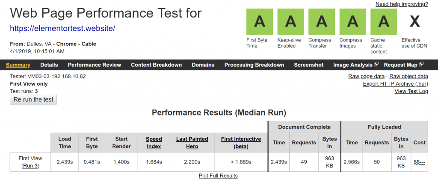Switch to the Details tab
Viewport: 438px width, 182px height.
[49, 65]
